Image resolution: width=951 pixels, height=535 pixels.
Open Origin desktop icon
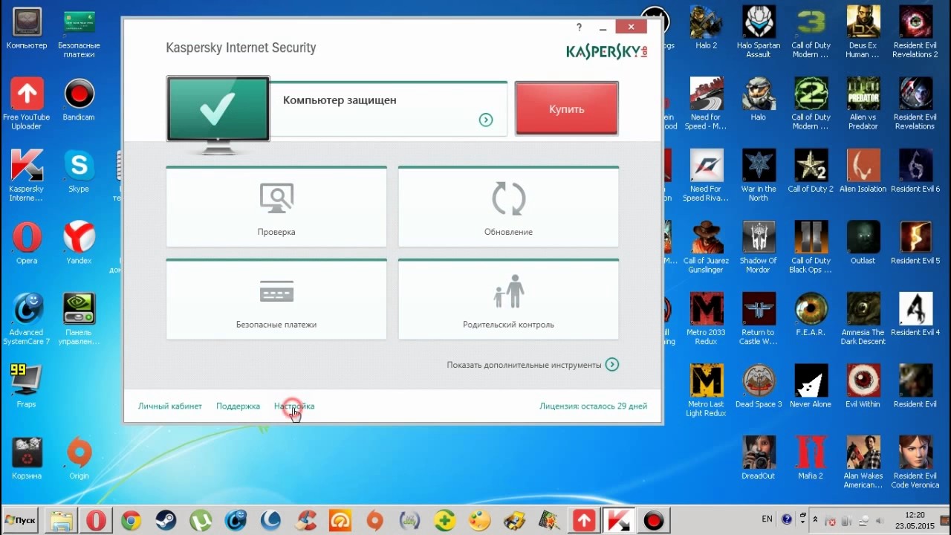[x=79, y=458]
